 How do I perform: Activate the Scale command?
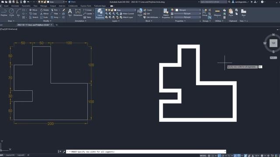tap(44, 17)
